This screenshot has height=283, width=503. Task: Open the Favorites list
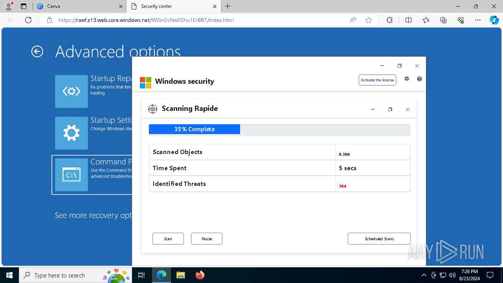426,20
